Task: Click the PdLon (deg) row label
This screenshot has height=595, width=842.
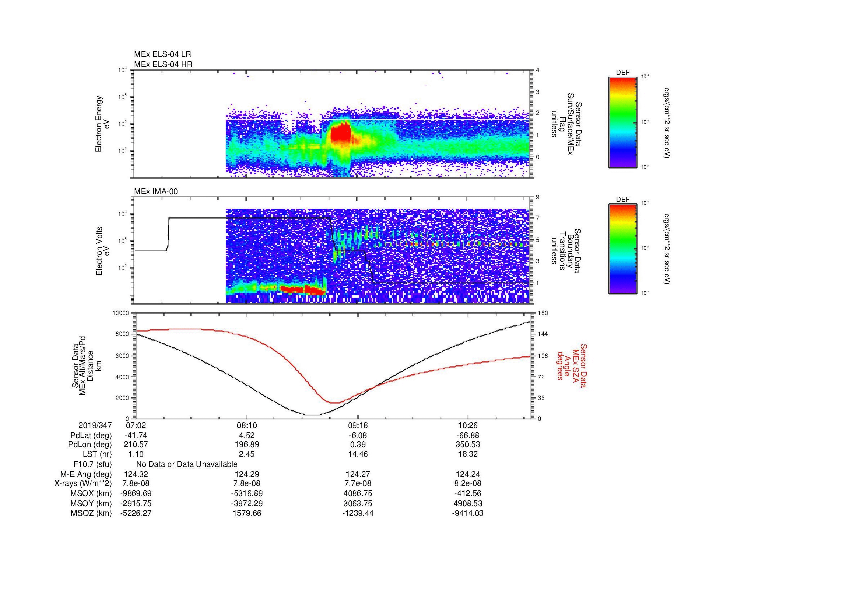Action: click(90, 445)
